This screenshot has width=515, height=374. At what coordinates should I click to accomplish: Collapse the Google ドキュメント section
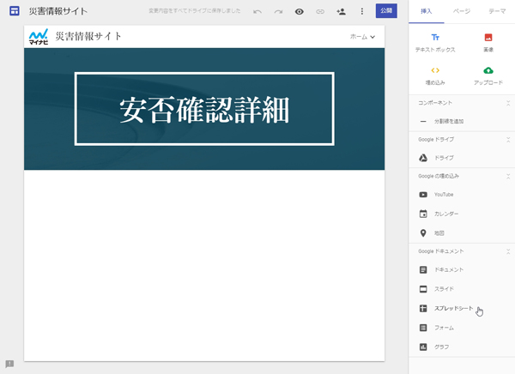click(508, 251)
